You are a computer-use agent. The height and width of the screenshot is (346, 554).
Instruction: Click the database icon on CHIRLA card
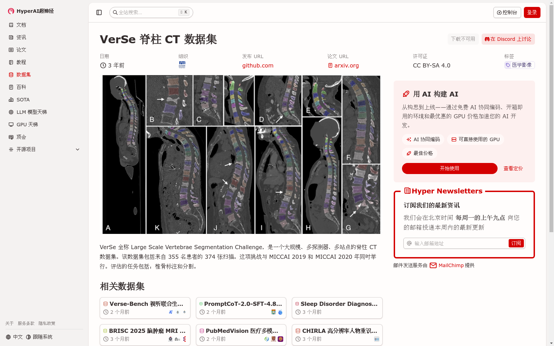click(x=298, y=331)
